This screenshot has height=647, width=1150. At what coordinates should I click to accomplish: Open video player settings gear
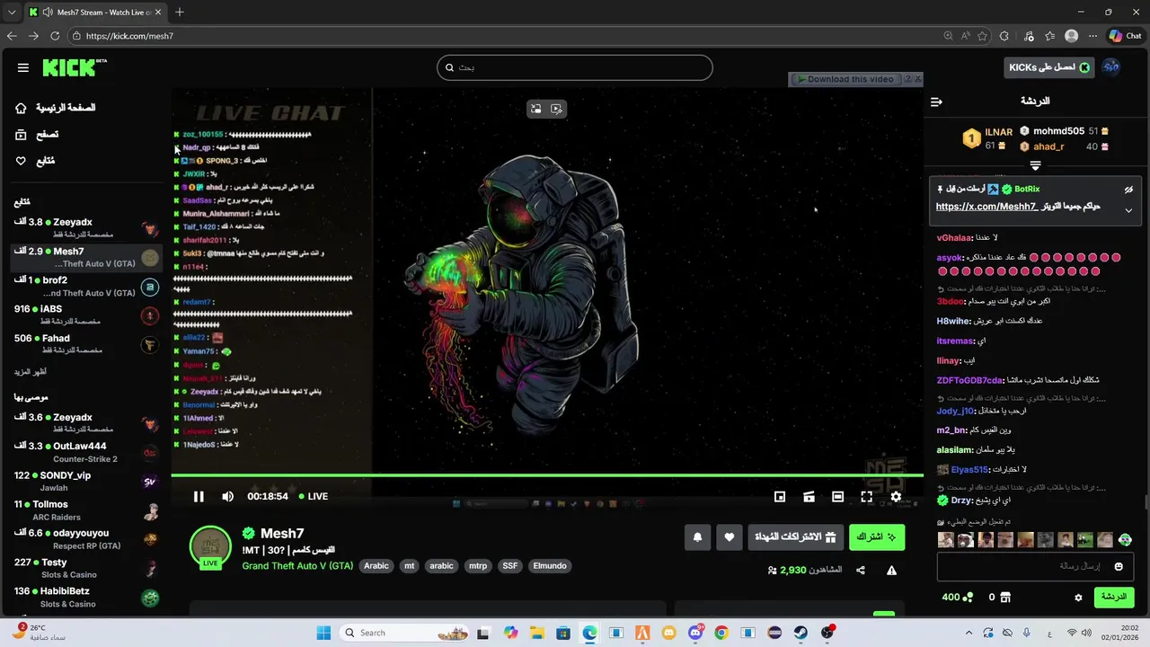[896, 496]
